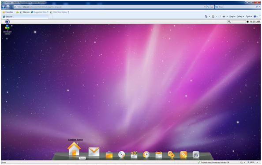Open the house icon in the dock
Image resolution: width=262 pixels, height=165 pixels.
tap(74, 149)
